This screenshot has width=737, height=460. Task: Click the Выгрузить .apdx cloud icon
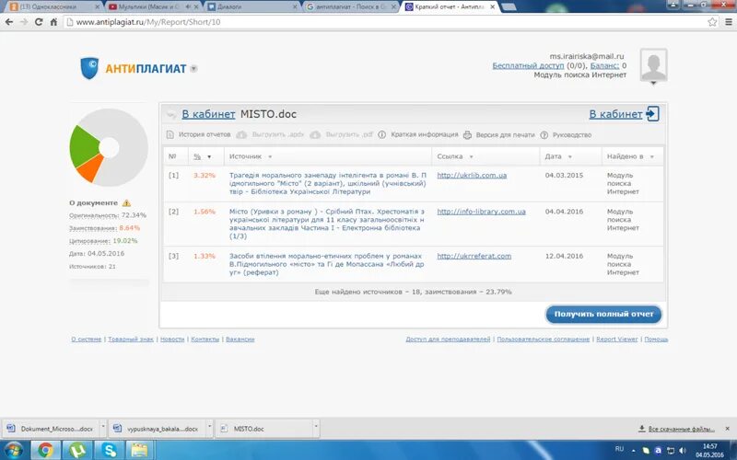tap(241, 134)
